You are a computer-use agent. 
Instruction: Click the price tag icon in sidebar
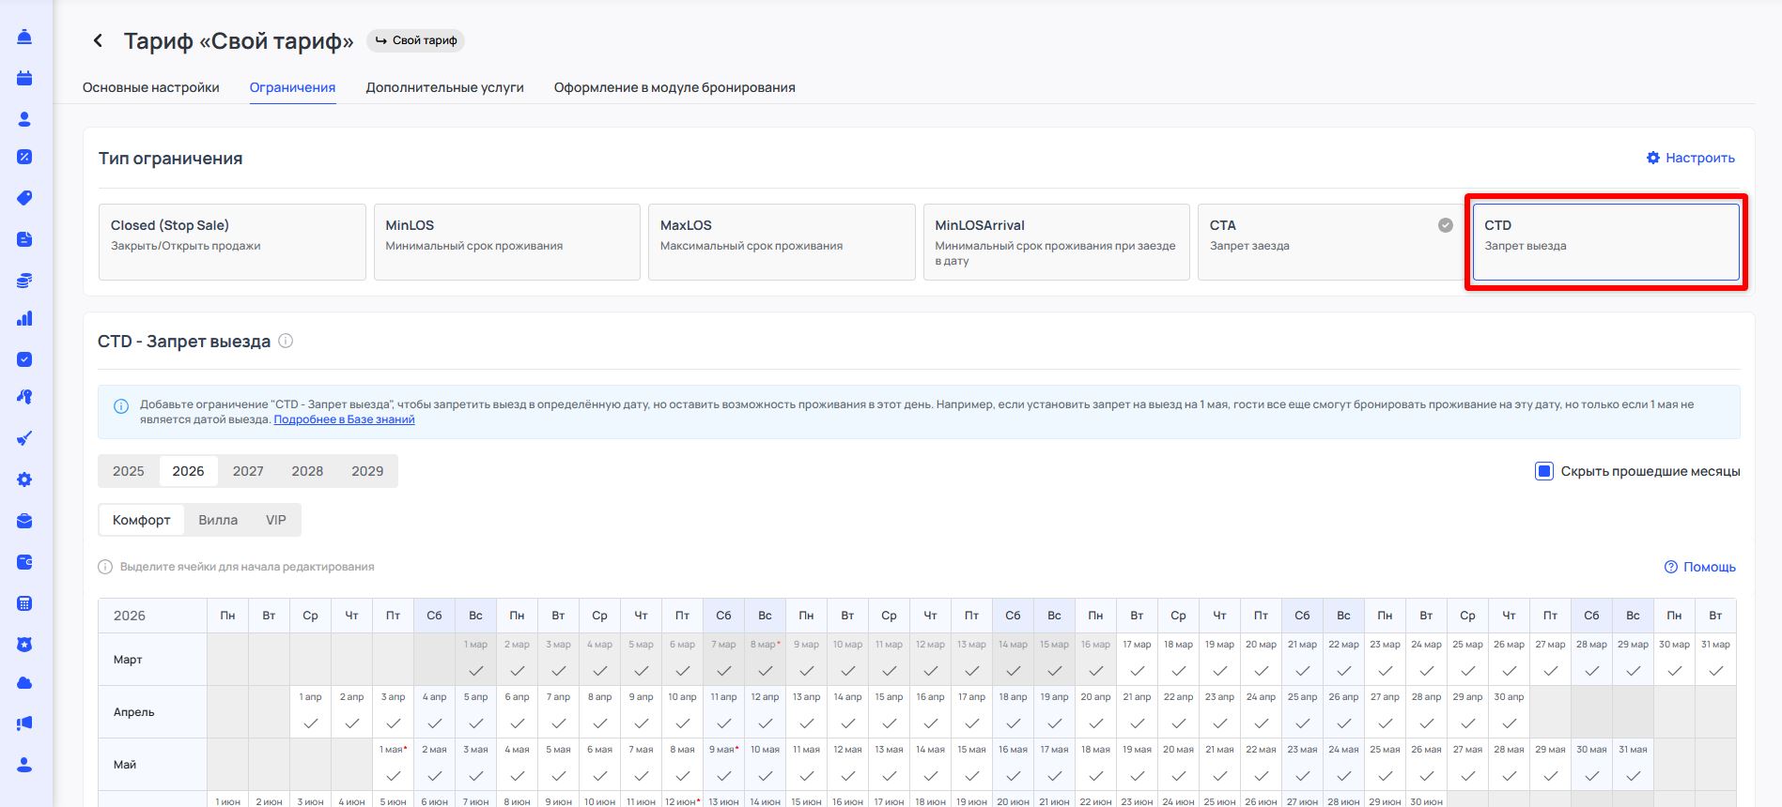click(x=25, y=198)
